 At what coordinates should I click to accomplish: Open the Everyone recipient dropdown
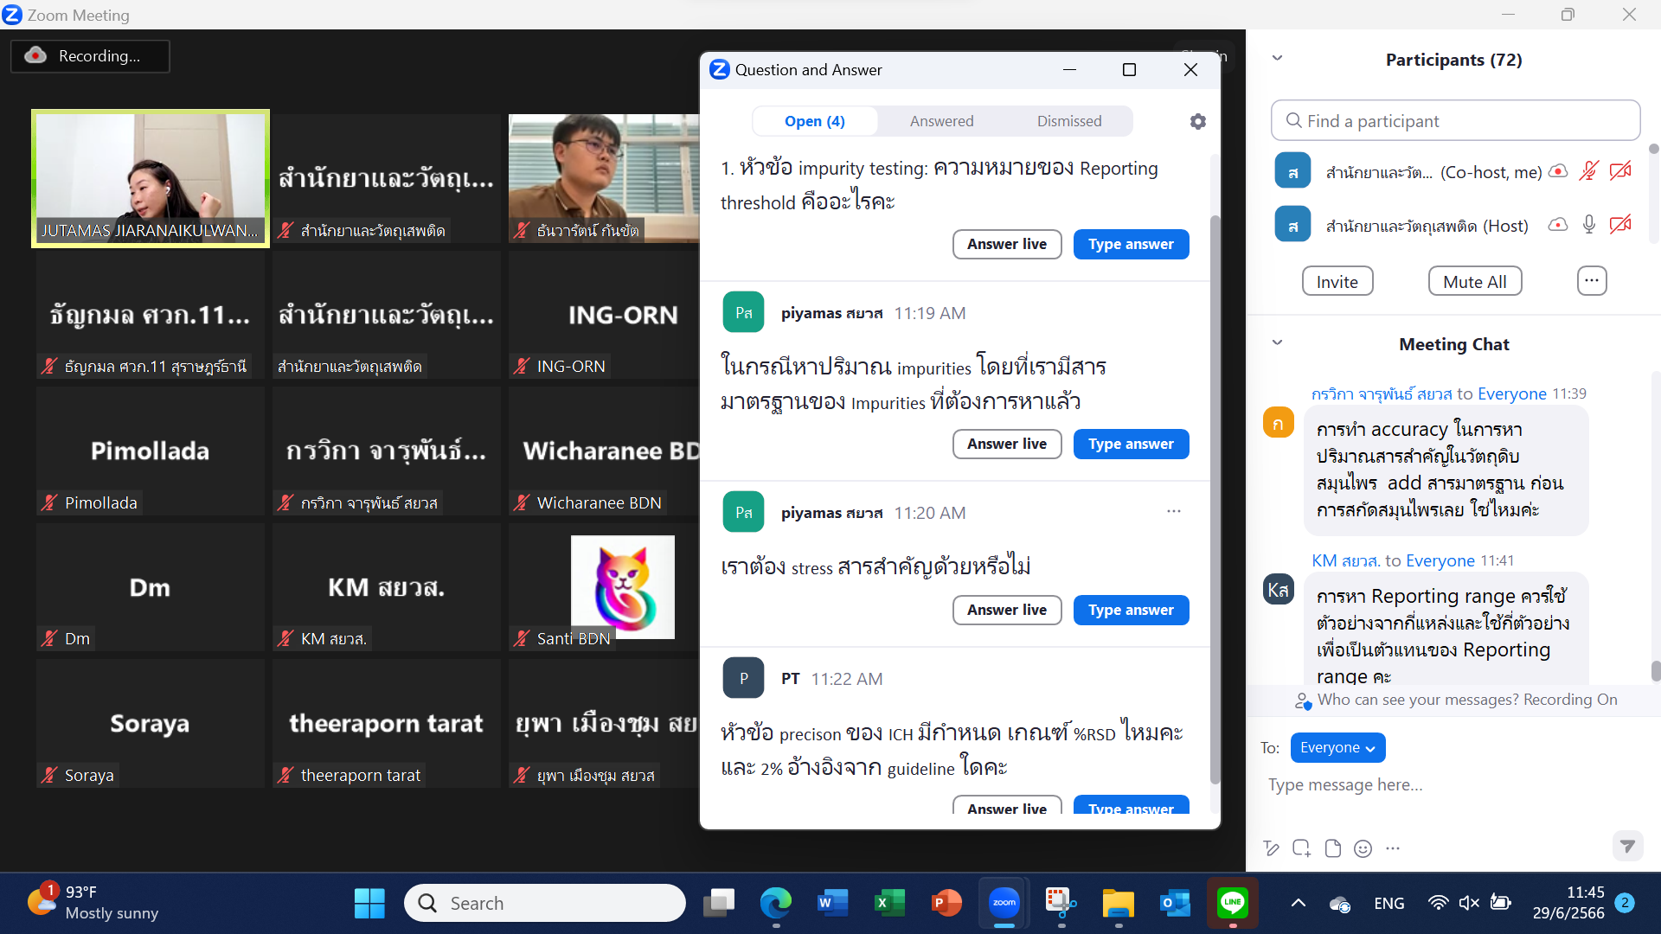coord(1337,747)
